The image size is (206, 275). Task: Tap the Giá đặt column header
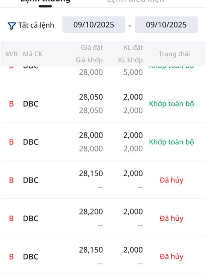point(92,47)
